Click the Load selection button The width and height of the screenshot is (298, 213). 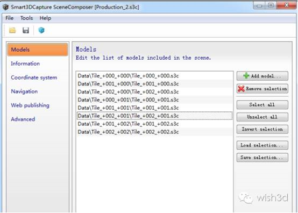262,145
